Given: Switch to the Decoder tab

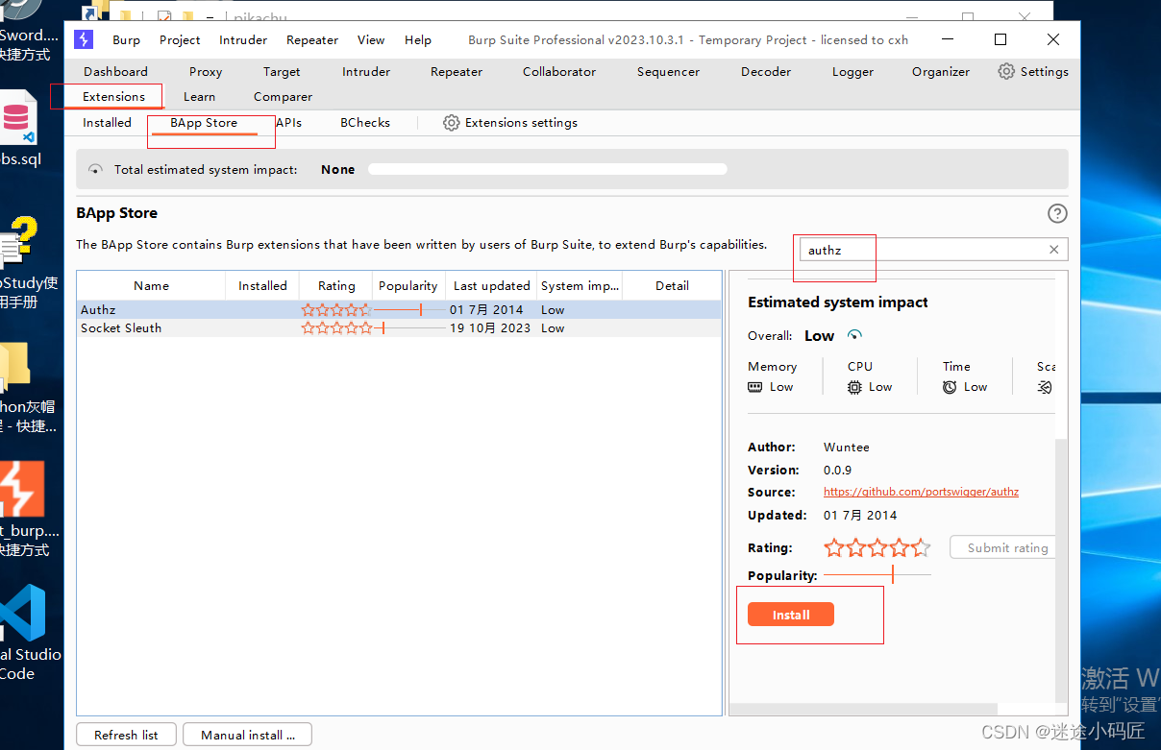Looking at the screenshot, I should pos(766,71).
